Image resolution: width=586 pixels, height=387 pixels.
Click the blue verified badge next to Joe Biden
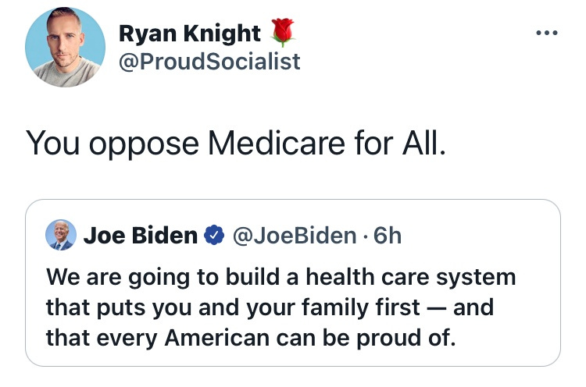(x=214, y=235)
